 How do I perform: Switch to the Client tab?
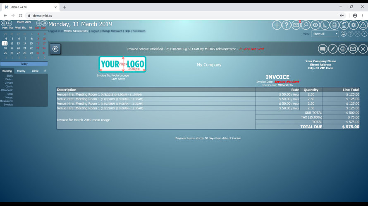click(35, 71)
